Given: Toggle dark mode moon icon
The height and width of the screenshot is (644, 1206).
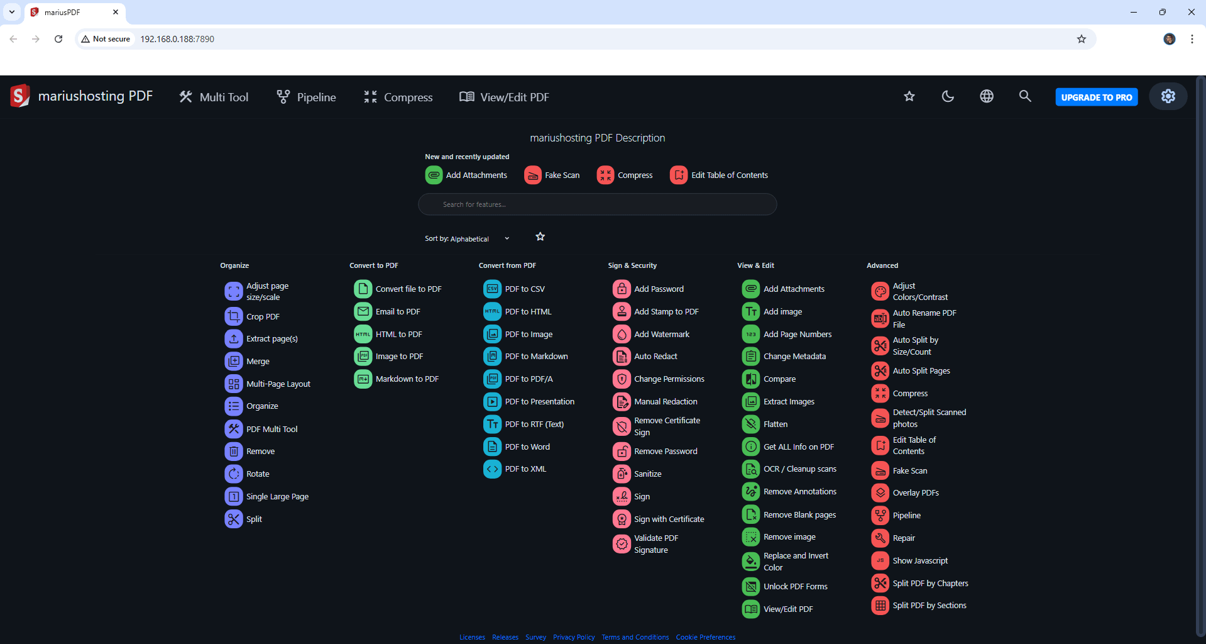Looking at the screenshot, I should coord(948,96).
